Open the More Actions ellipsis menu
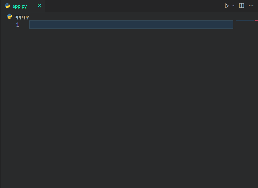Image resolution: width=258 pixels, height=188 pixels. (251, 6)
